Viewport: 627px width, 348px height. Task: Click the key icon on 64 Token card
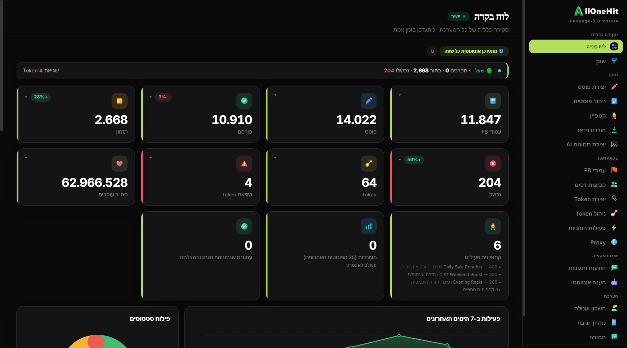click(x=368, y=164)
